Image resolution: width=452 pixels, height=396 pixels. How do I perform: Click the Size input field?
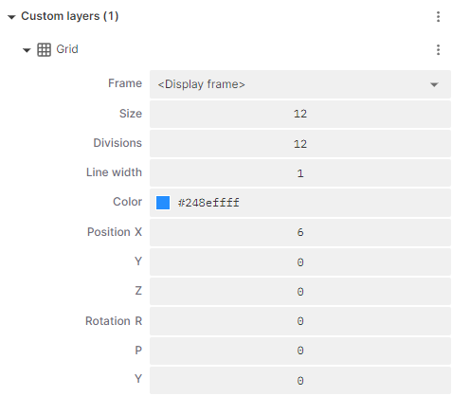[300, 114]
